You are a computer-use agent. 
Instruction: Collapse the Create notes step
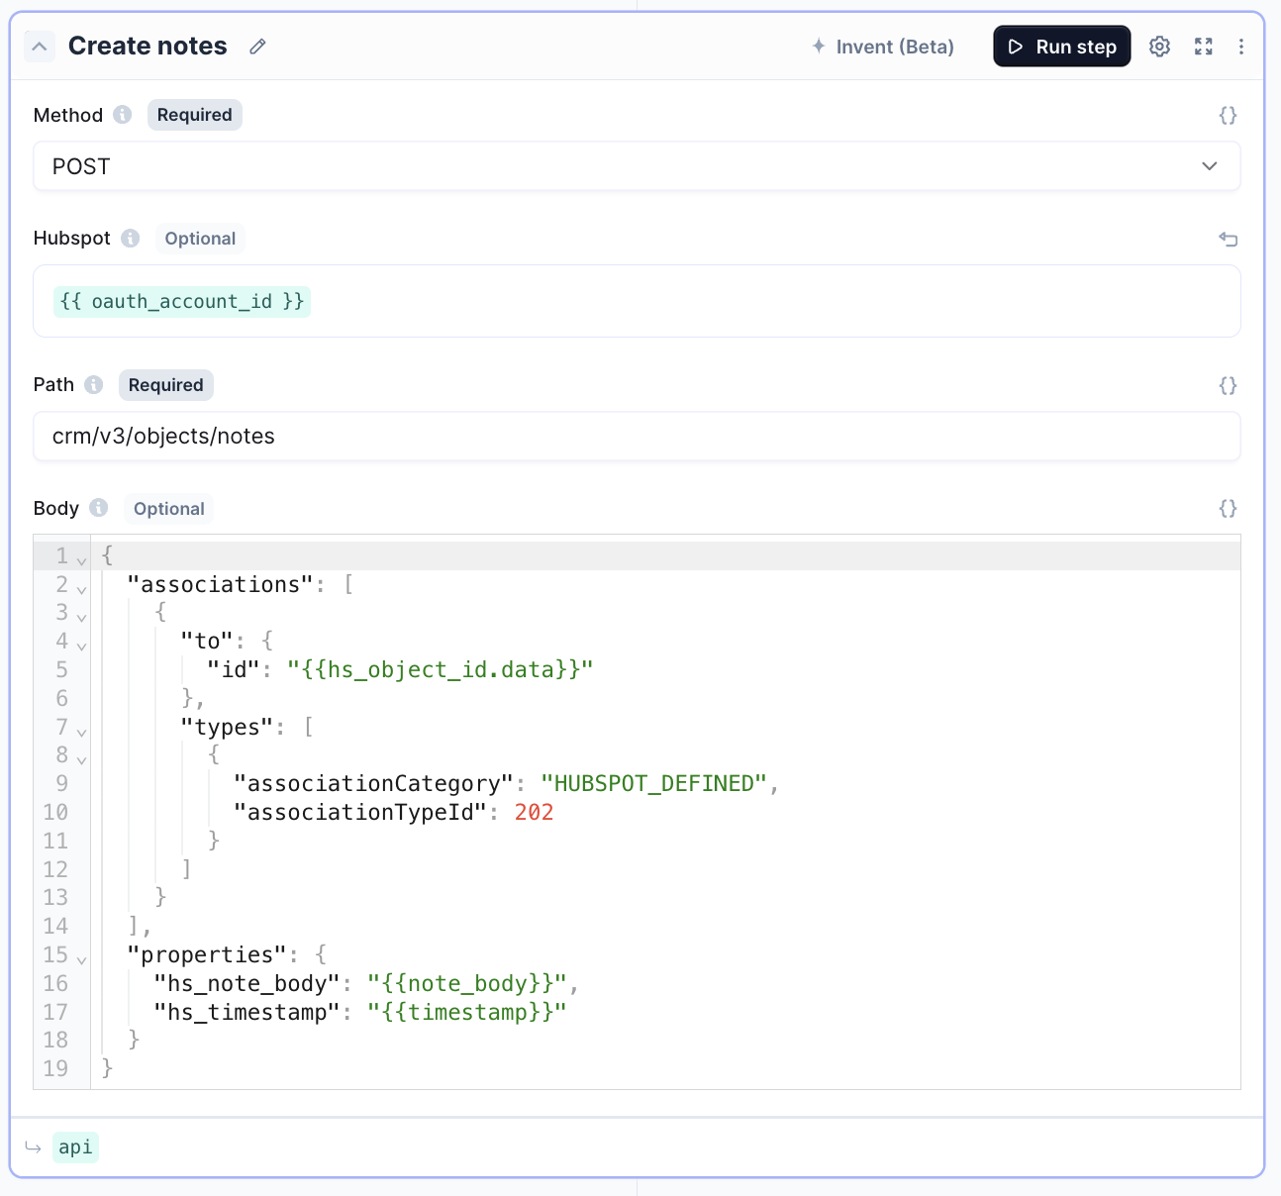(40, 47)
